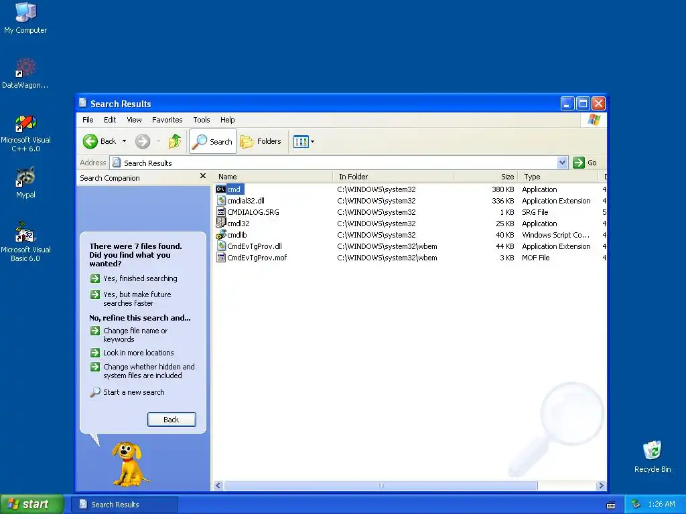The width and height of the screenshot is (686, 514).
Task: Click the MOF File type cell
Action: pyautogui.click(x=535, y=258)
